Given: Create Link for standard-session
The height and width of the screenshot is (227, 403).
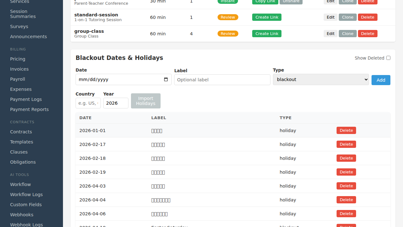Looking at the screenshot, I should 267,17.
